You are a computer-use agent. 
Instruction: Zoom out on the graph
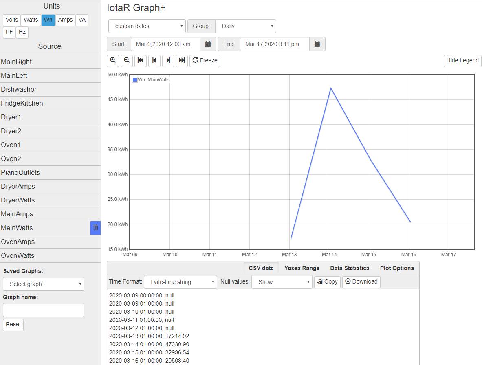[x=127, y=61]
